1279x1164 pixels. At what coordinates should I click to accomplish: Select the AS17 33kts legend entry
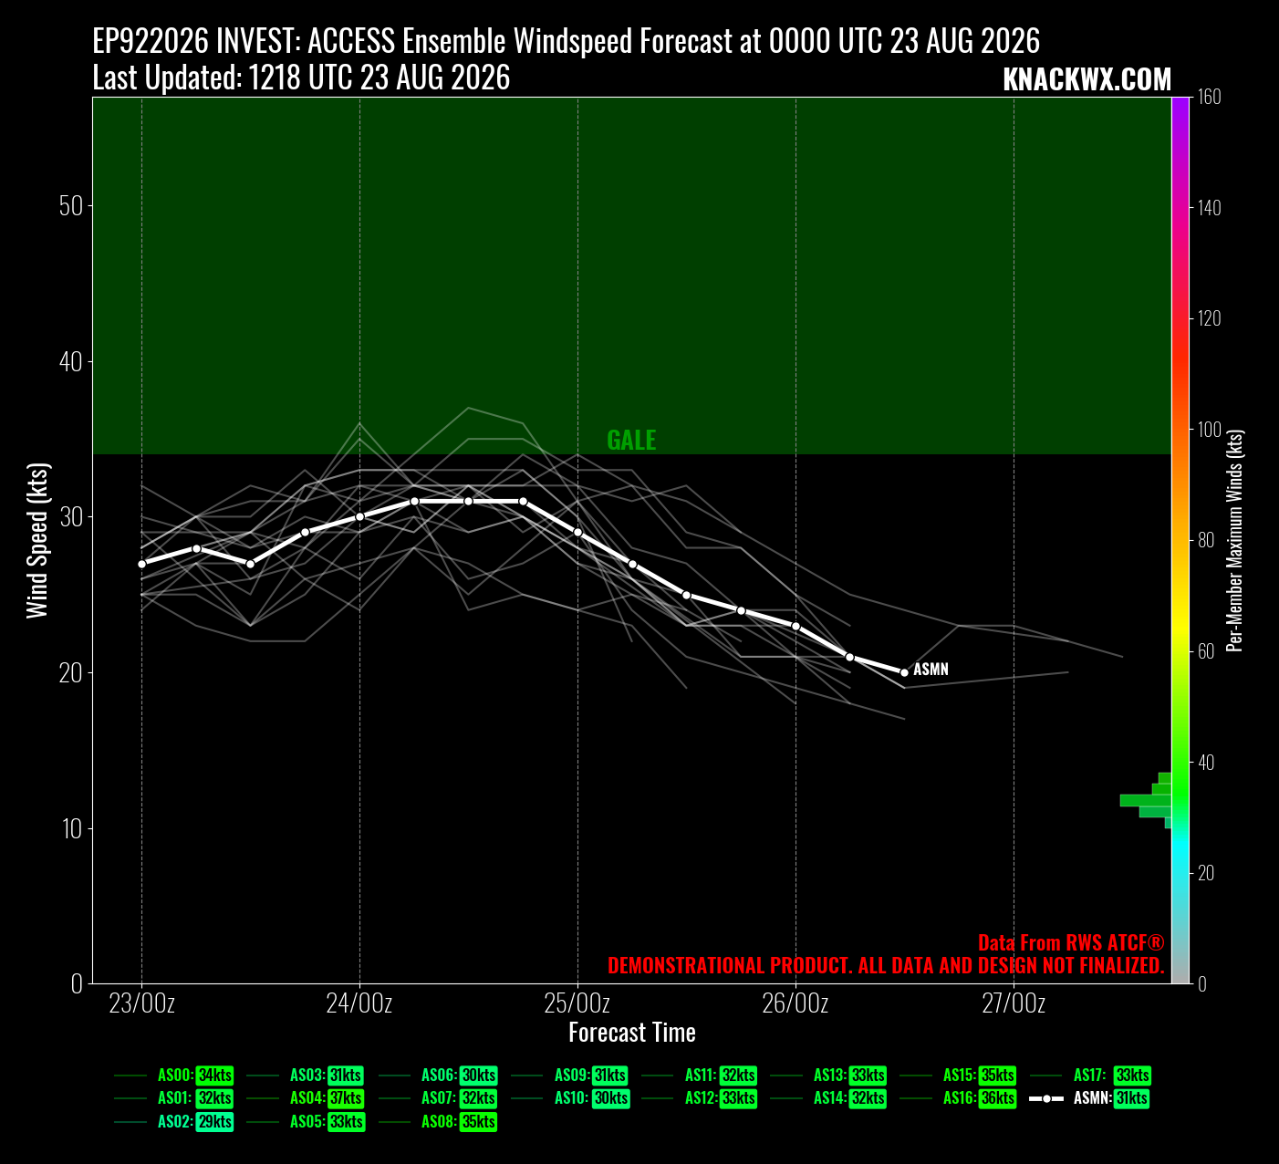(1090, 1076)
